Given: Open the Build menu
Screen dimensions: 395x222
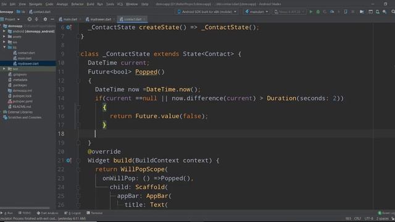Looking at the screenshot, I should [91, 4].
